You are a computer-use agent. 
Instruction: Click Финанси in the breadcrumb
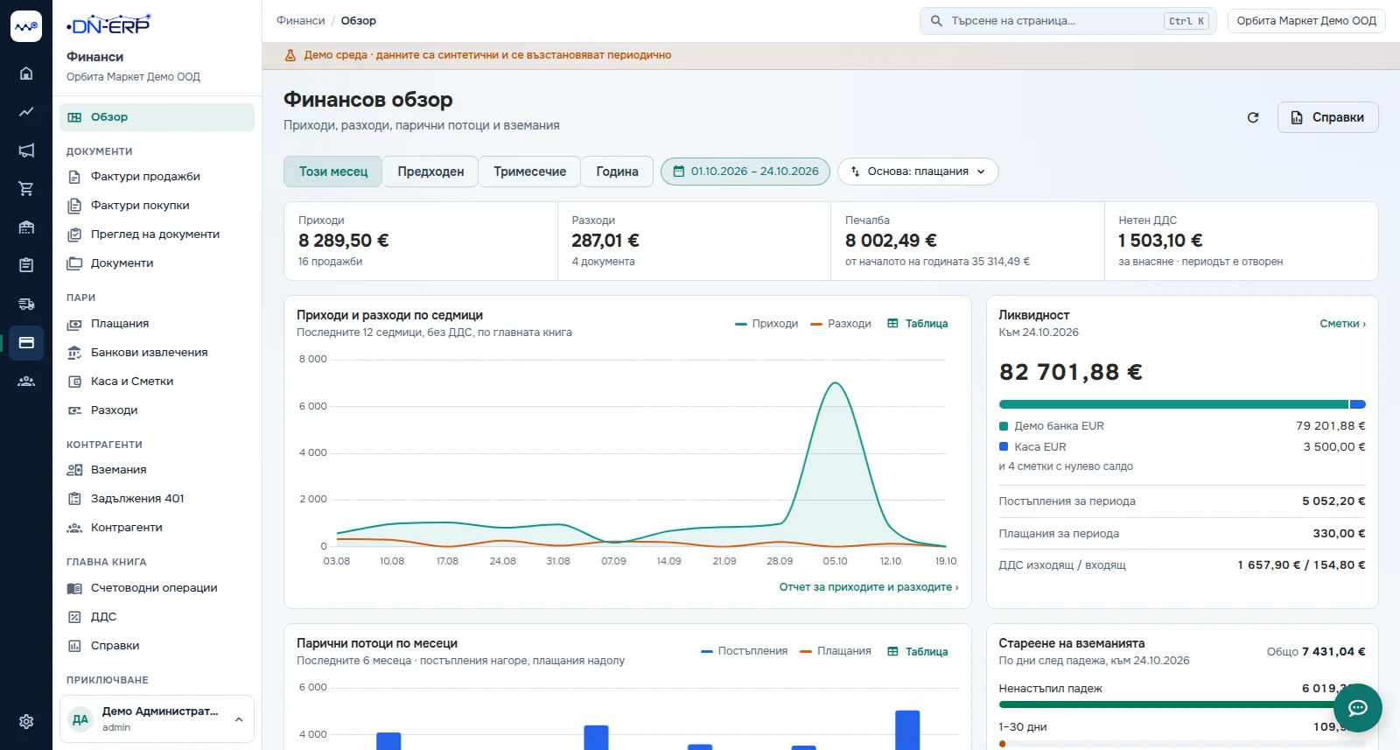click(x=300, y=21)
